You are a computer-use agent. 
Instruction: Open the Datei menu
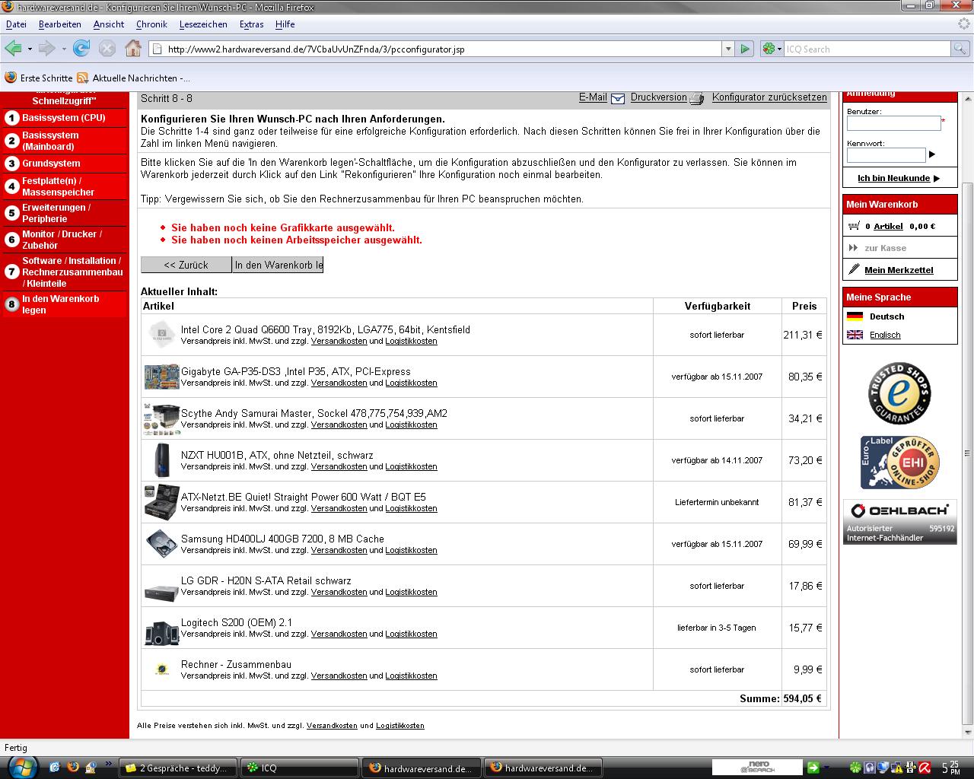pyautogui.click(x=16, y=24)
